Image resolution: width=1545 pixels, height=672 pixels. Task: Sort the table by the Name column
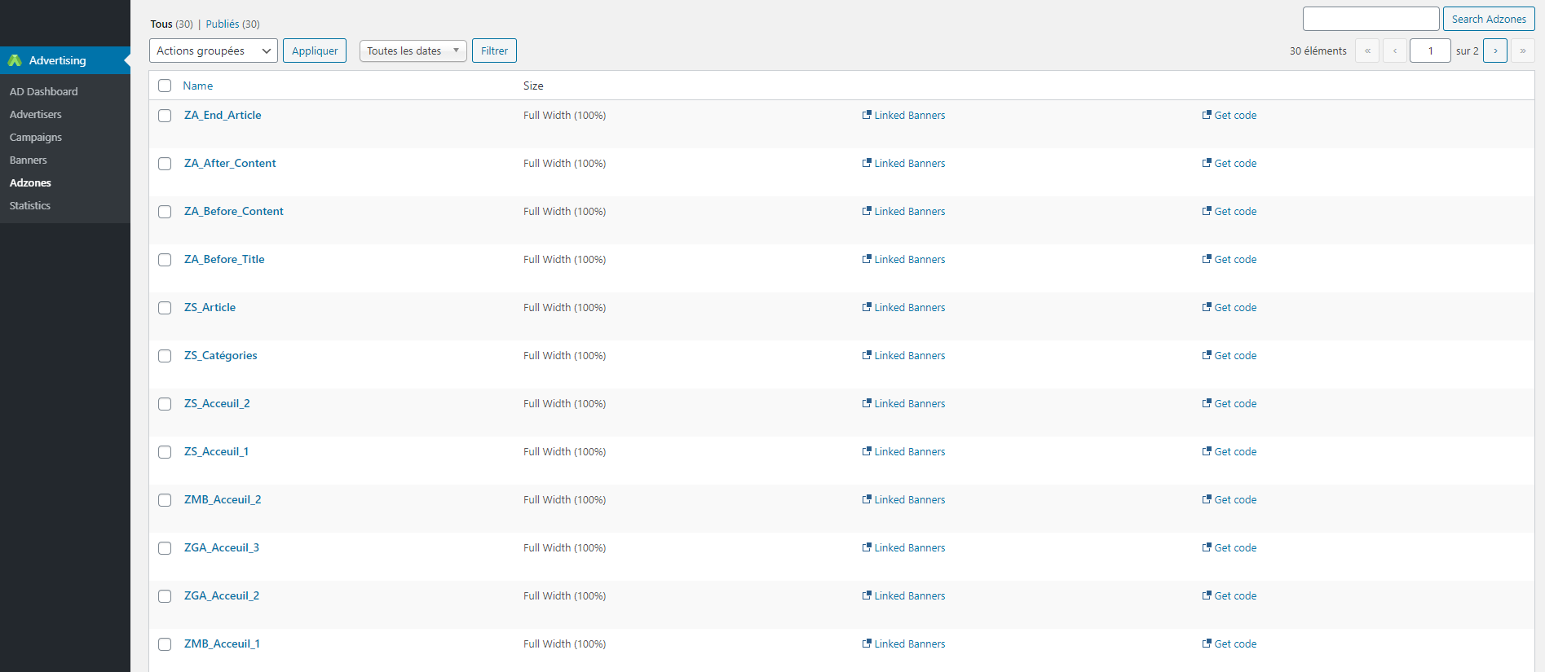pos(197,86)
